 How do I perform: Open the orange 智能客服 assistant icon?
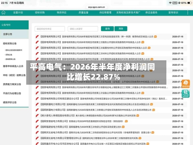[x=186, y=84]
